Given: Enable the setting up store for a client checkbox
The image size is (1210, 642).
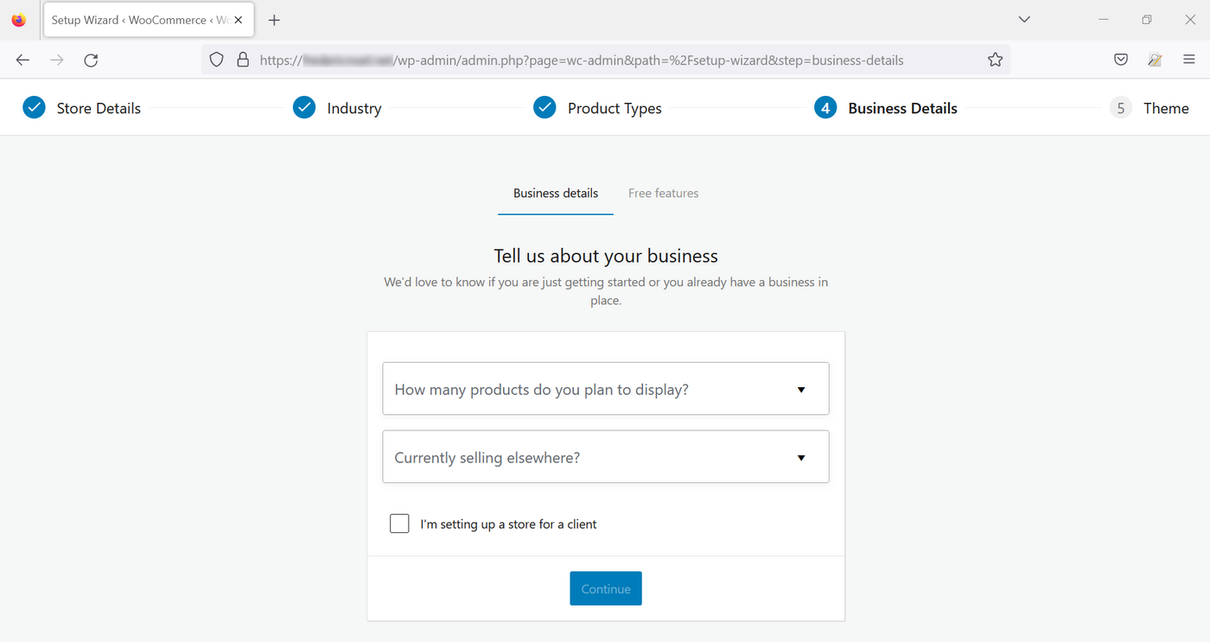Looking at the screenshot, I should coord(399,523).
